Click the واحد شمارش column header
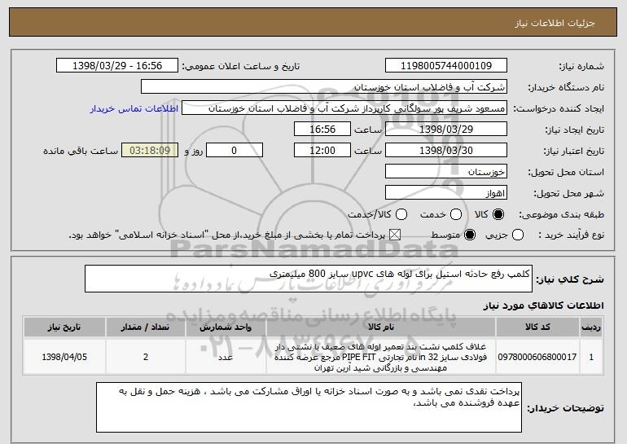 pyautogui.click(x=226, y=328)
